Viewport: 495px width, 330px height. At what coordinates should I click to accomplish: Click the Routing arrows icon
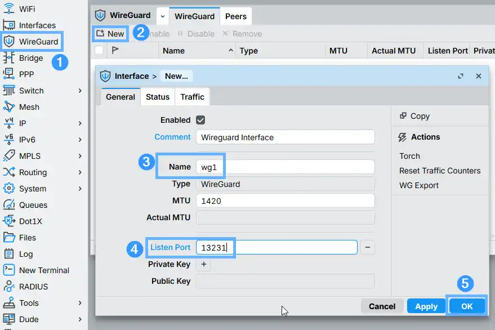(x=9, y=172)
